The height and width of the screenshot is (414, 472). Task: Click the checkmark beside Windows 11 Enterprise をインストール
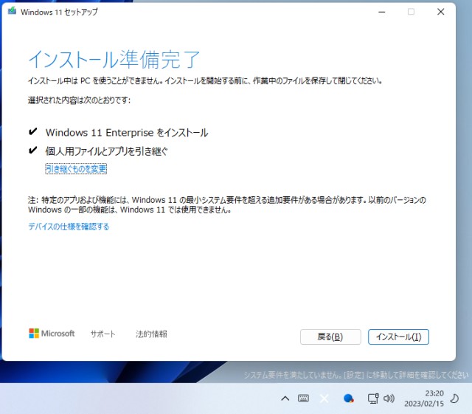coord(32,132)
